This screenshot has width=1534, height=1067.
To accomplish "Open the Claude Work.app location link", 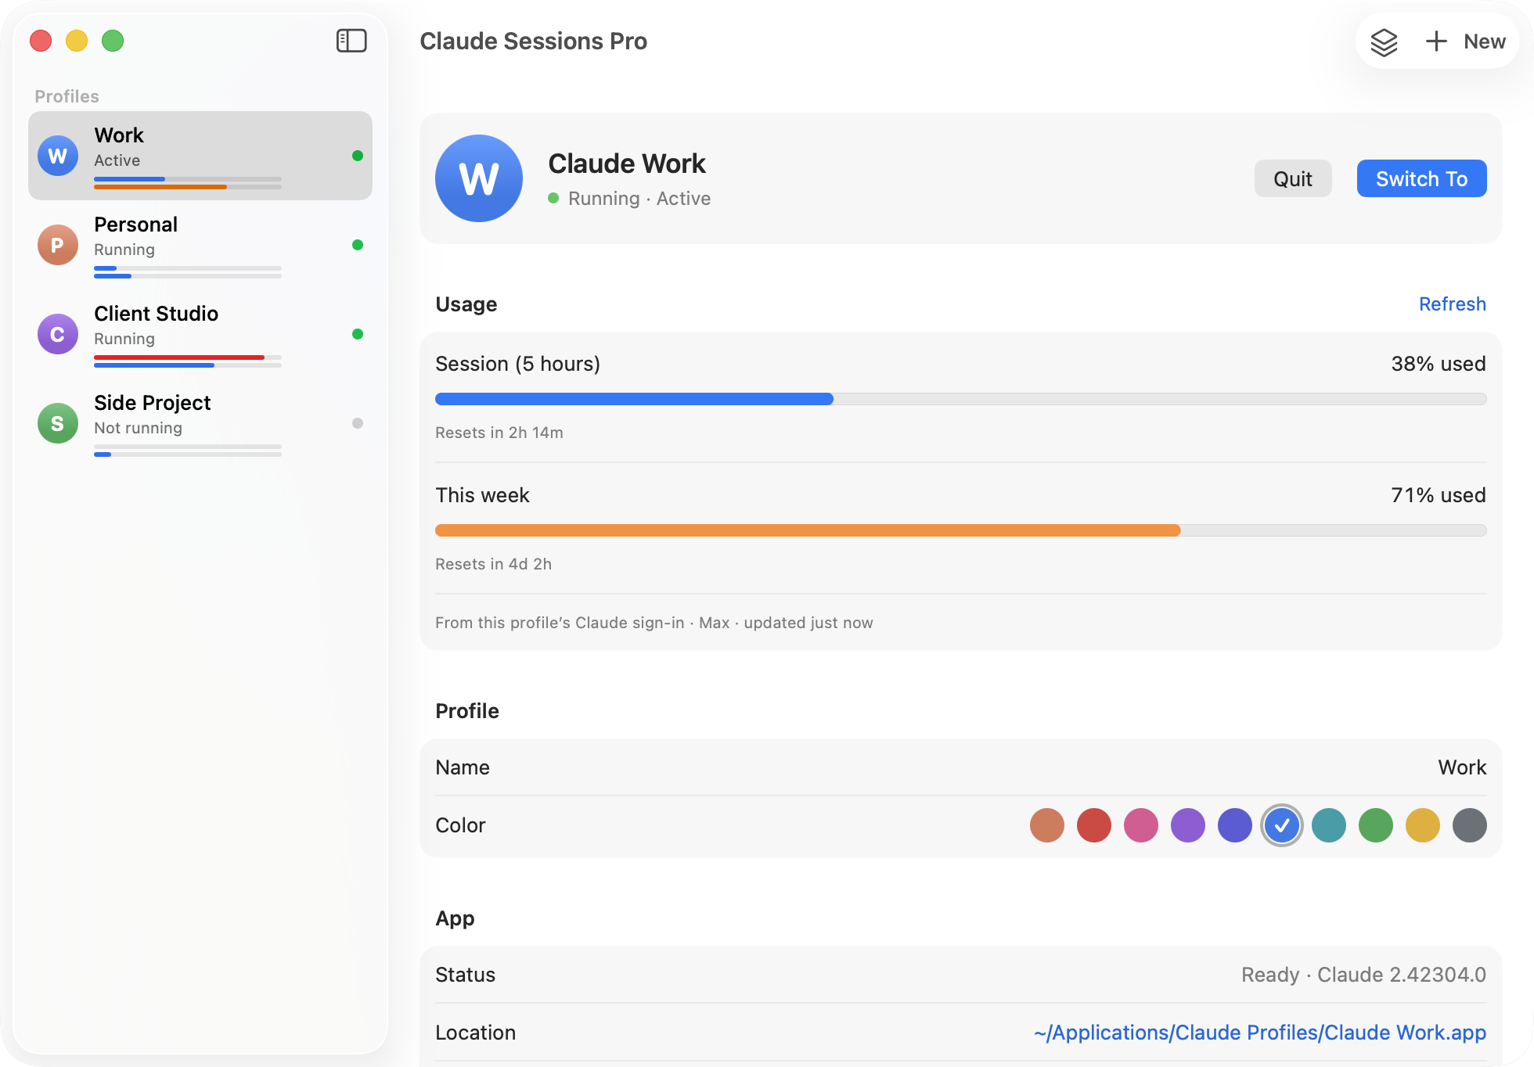I will pyautogui.click(x=1259, y=1033).
